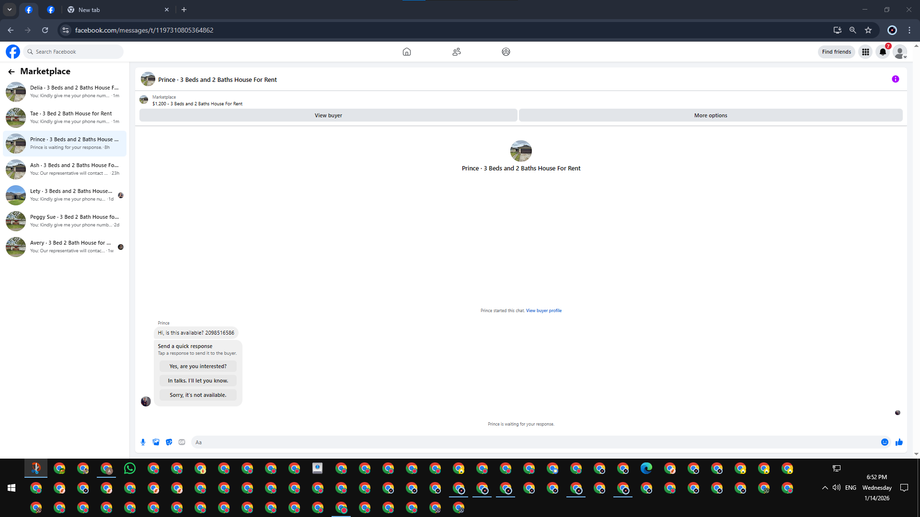This screenshot has width=920, height=517.
Task: Send 'Yes, are you interested?' quick response
Action: [198, 366]
